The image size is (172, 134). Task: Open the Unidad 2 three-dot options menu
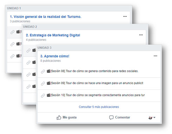(141, 35)
